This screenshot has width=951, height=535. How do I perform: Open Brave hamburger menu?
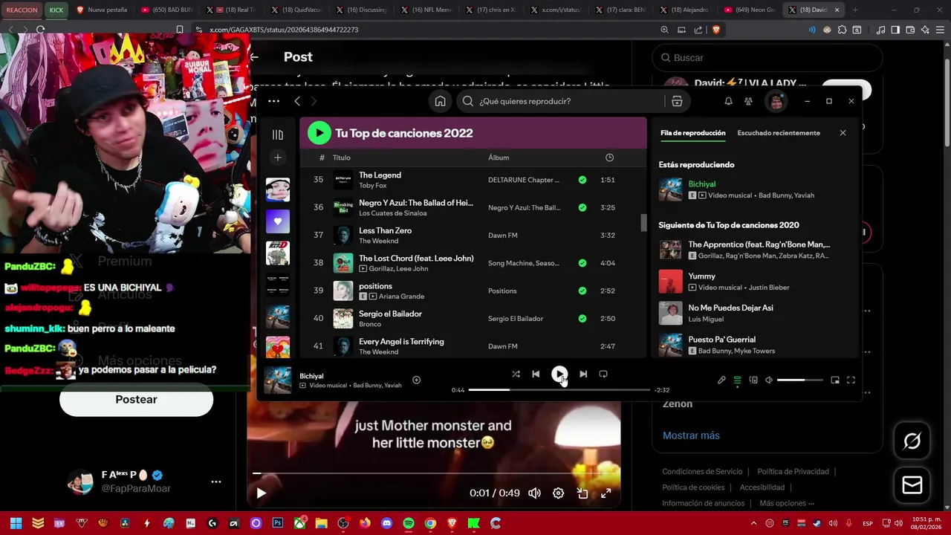tap(940, 30)
